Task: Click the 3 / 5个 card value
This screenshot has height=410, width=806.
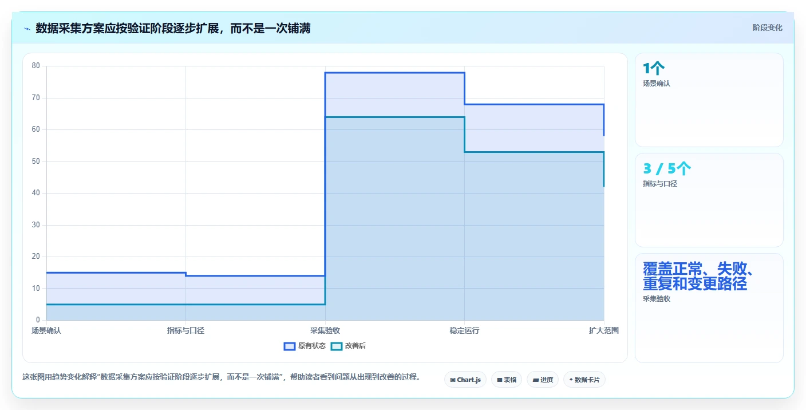Action: point(667,169)
